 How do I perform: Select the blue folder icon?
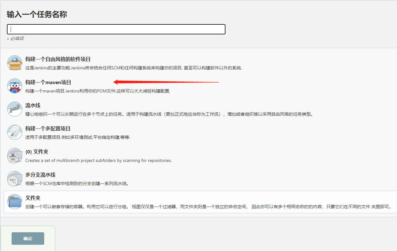point(15,202)
